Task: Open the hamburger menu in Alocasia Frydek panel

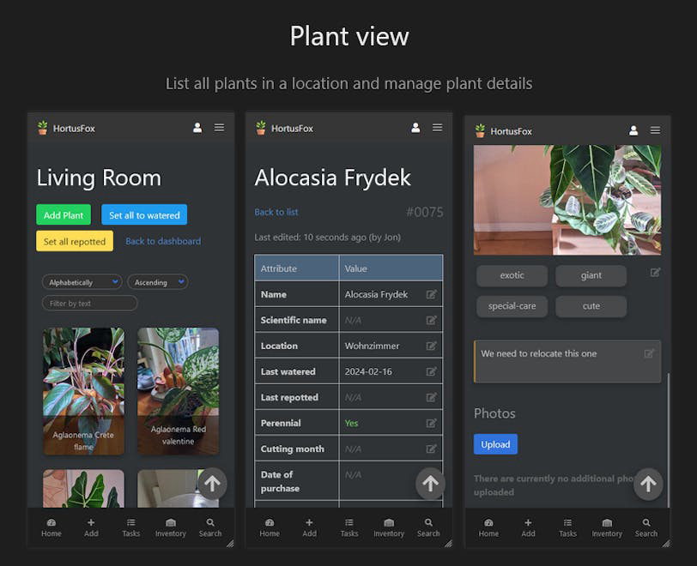Action: (x=438, y=128)
